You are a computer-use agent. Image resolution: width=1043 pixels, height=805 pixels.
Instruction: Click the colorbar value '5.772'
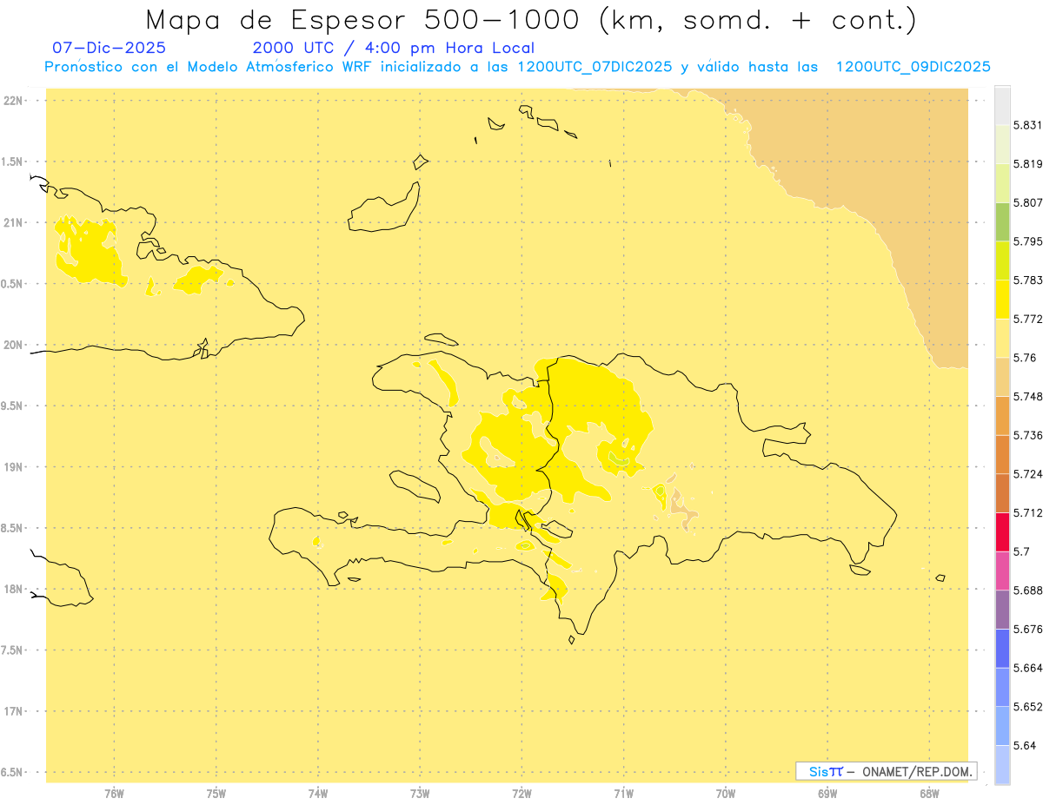pos(1027,320)
